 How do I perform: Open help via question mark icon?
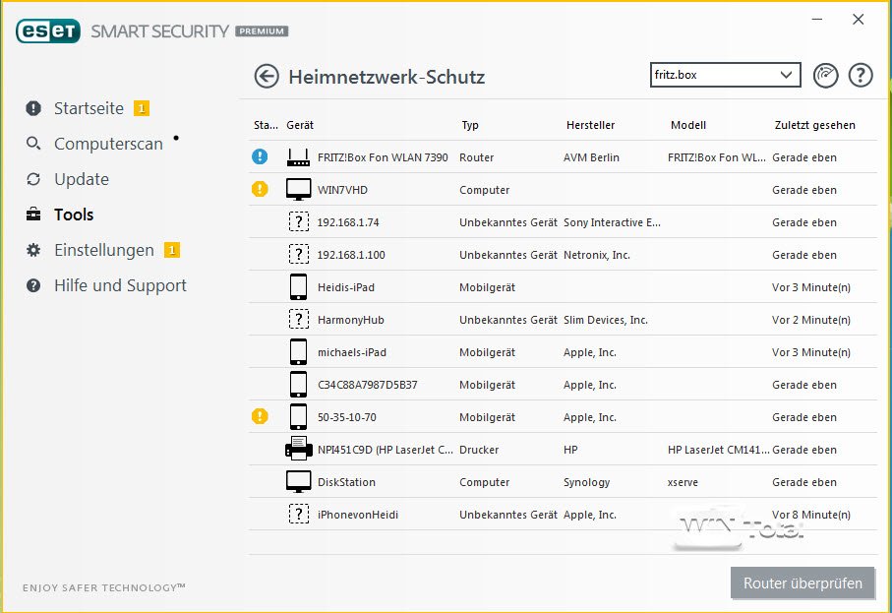tap(861, 75)
